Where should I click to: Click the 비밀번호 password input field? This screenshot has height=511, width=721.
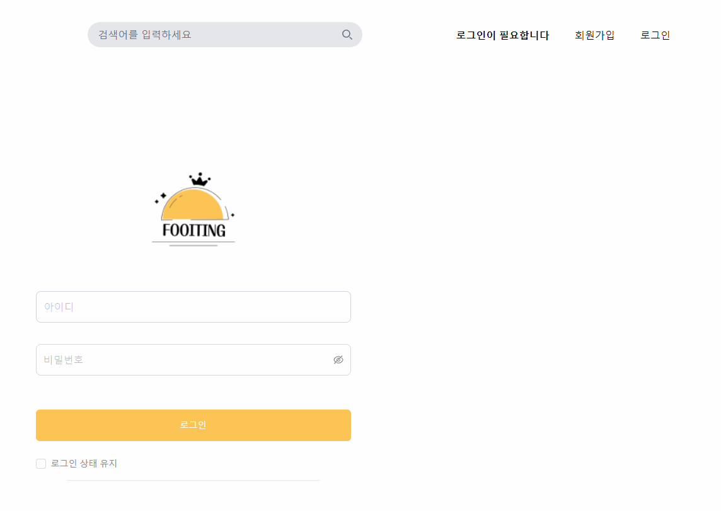pyautogui.click(x=183, y=359)
